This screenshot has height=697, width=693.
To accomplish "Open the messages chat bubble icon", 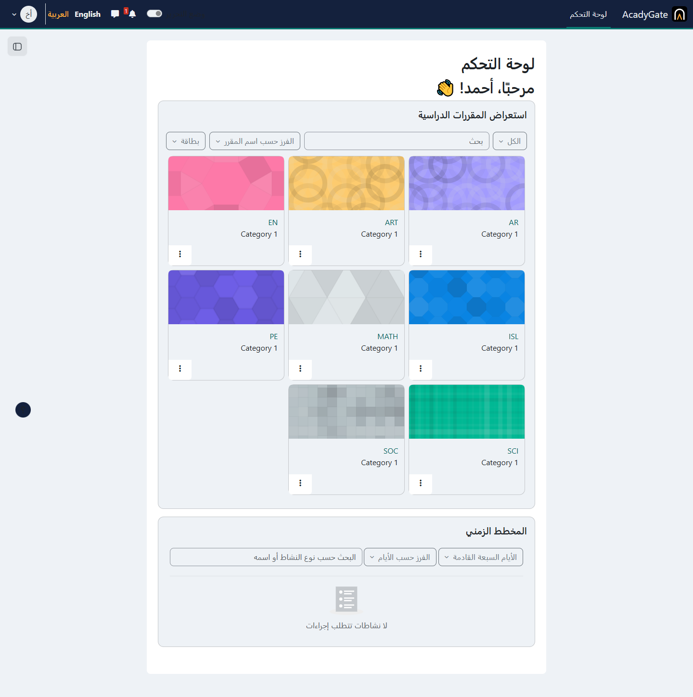I will pos(115,14).
